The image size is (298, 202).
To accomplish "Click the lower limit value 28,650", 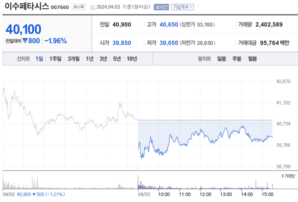I will point(205,43).
